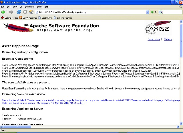This screenshot has width=183, height=133.
Task: Click the greyed Forward arrow button
Action: tap(11, 12)
